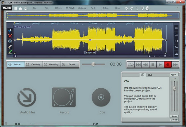Open the CD 80 capacity dropdown arrow

[x=31, y=124]
